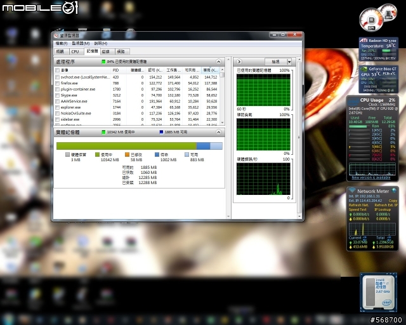This screenshot has width=406, height=325.
Task: Open the 監視器(M) menu
Action: click(x=81, y=43)
